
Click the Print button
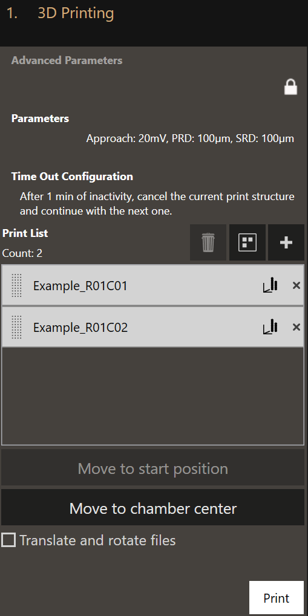277,598
